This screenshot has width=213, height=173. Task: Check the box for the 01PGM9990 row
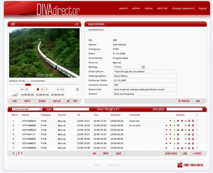tap(197, 139)
